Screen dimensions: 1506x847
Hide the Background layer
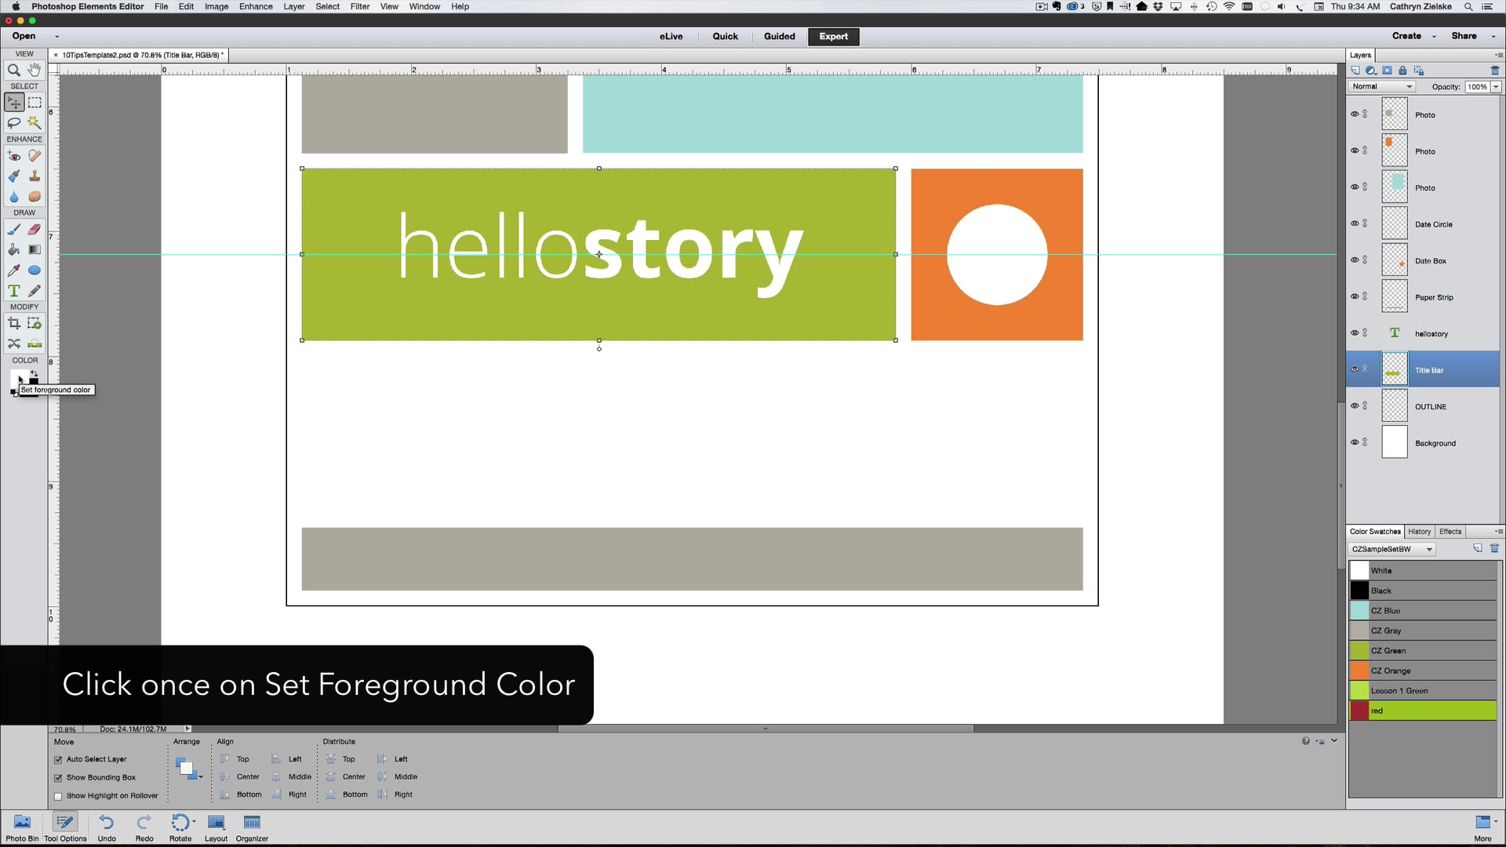click(1355, 442)
